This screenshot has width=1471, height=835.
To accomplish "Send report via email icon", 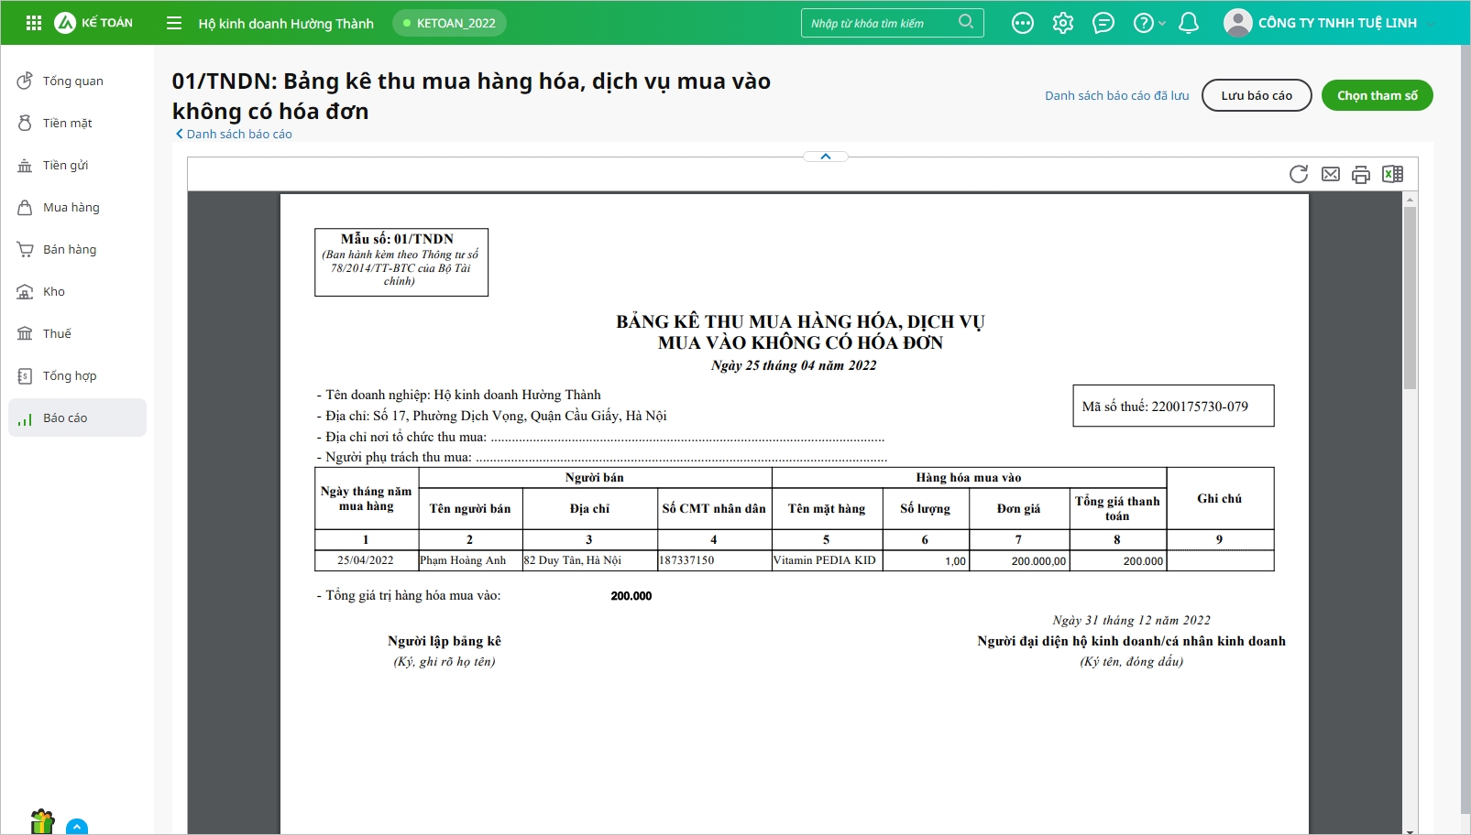I will click(x=1330, y=174).
